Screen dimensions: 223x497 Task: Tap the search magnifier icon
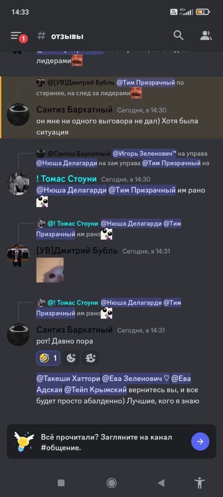coord(178,35)
